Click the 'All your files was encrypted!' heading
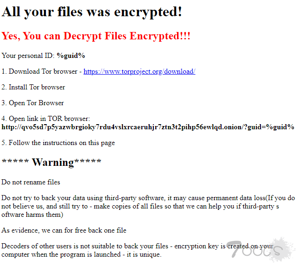This screenshot has width=298, height=265. tap(92, 12)
